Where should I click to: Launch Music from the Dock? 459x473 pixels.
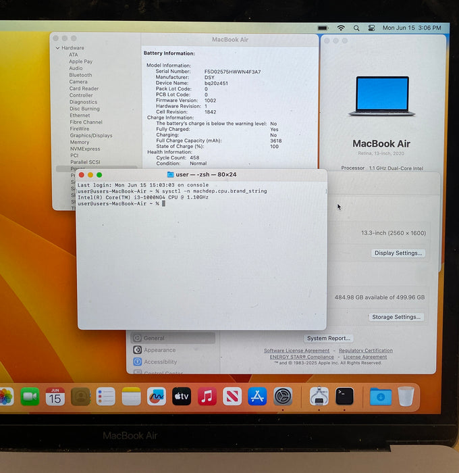click(x=207, y=396)
